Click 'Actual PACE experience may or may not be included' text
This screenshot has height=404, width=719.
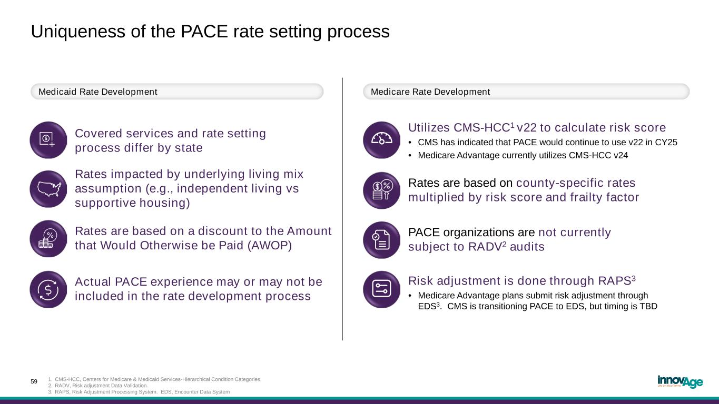(199, 289)
